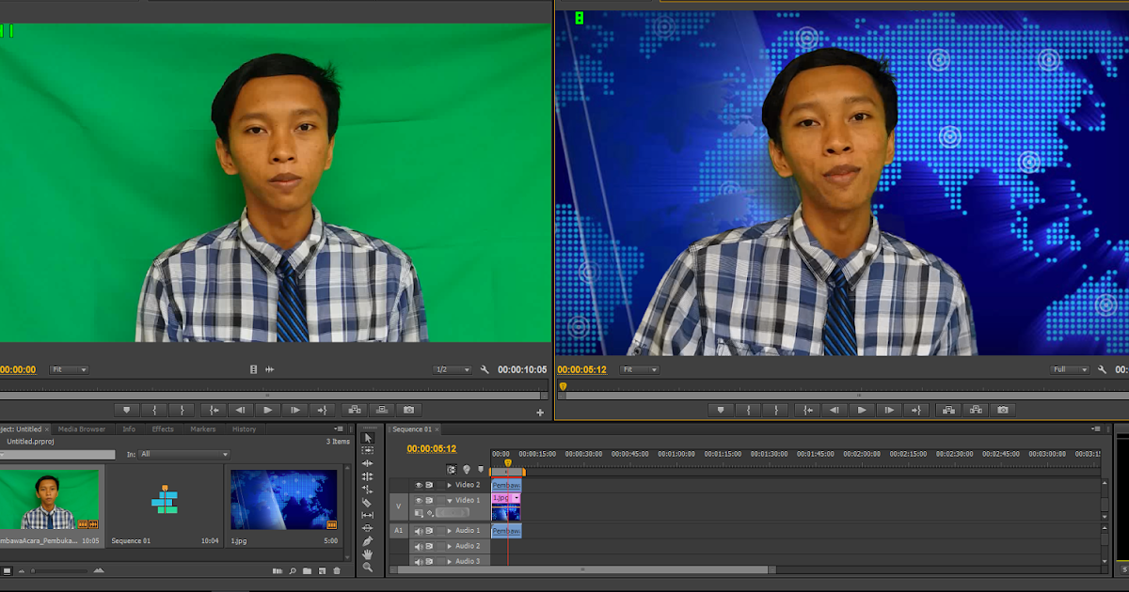Select the Track Select tool
This screenshot has width=1129, height=592.
[368, 451]
